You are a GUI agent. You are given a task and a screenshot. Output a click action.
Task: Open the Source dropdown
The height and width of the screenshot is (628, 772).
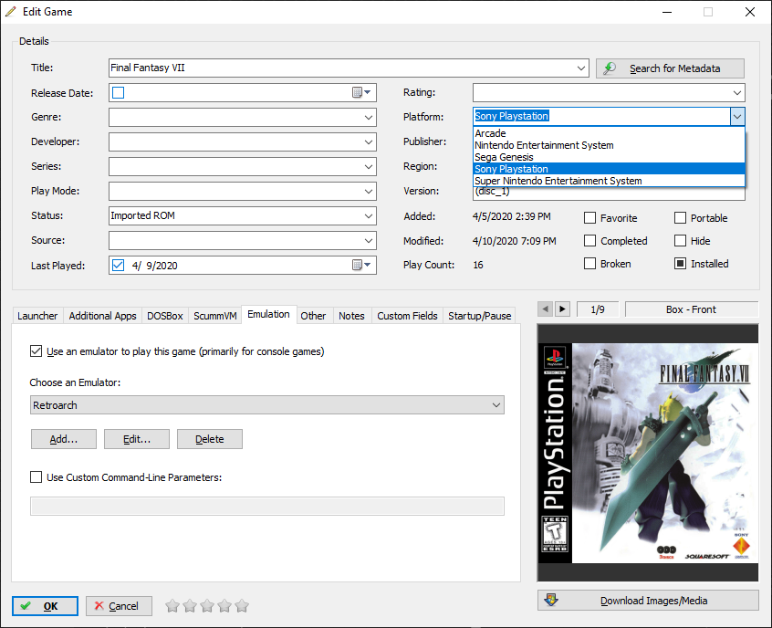[x=369, y=240]
